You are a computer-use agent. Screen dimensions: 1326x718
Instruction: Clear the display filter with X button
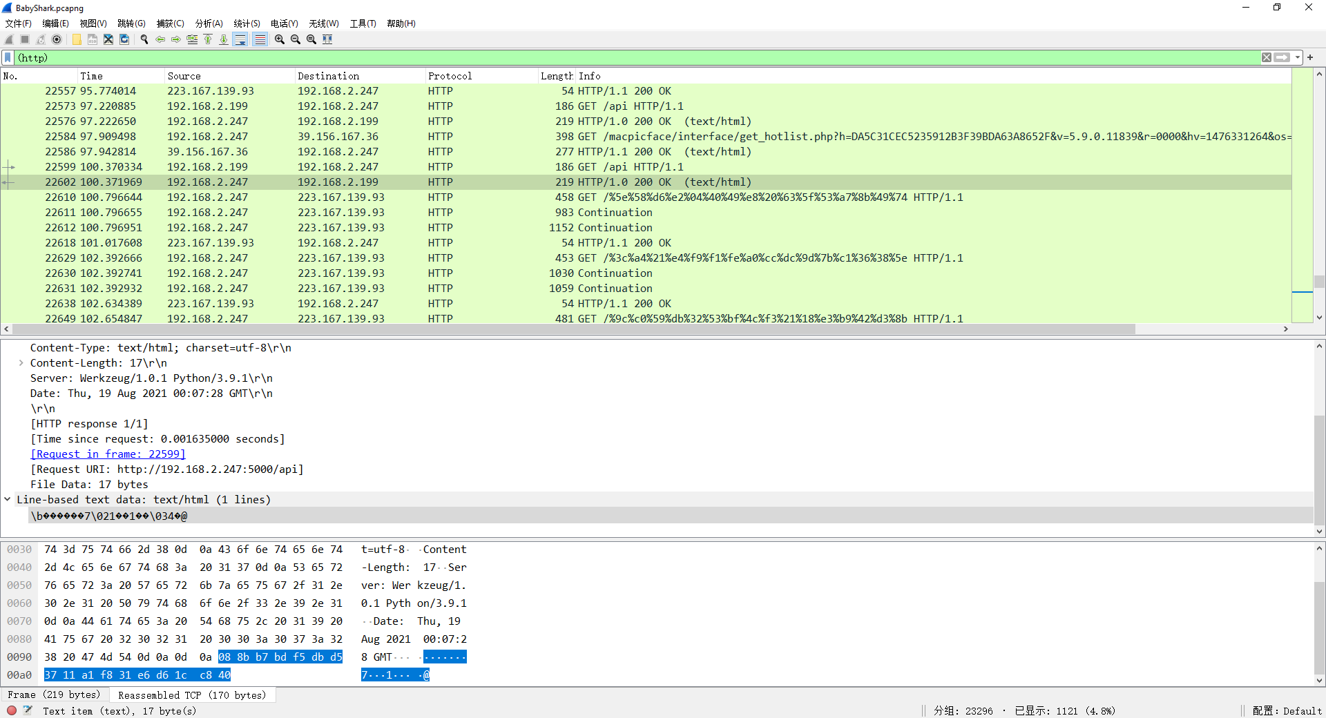pos(1267,57)
